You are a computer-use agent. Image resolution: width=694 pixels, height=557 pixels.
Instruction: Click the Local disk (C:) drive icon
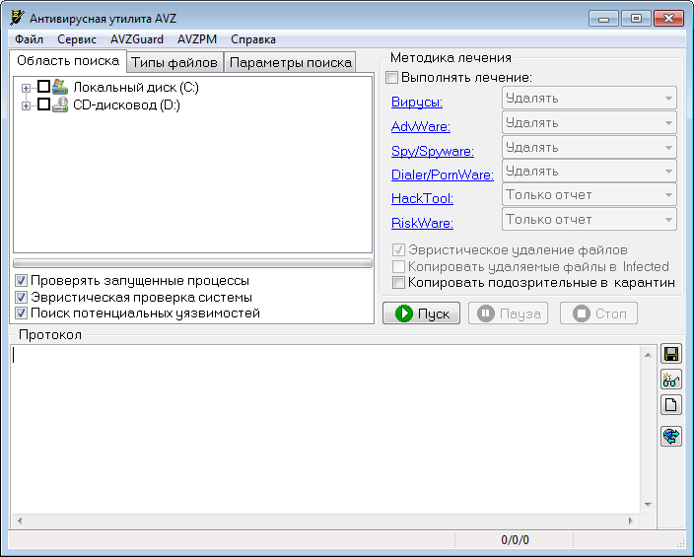pyautogui.click(x=60, y=87)
